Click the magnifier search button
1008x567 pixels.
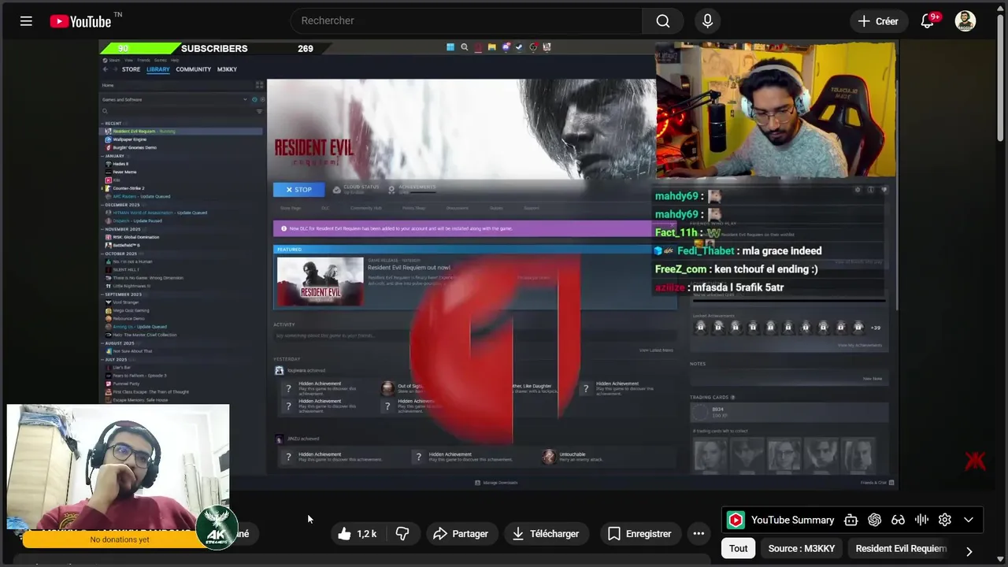point(663,21)
